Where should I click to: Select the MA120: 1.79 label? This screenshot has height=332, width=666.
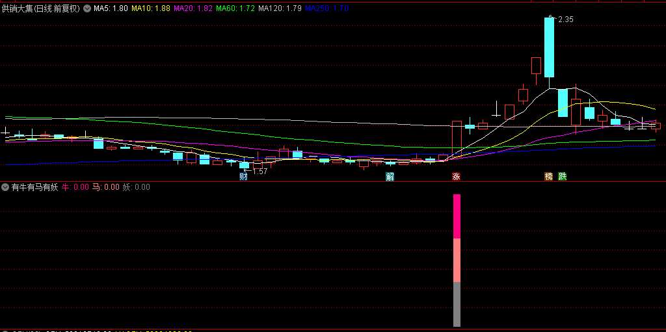280,8
